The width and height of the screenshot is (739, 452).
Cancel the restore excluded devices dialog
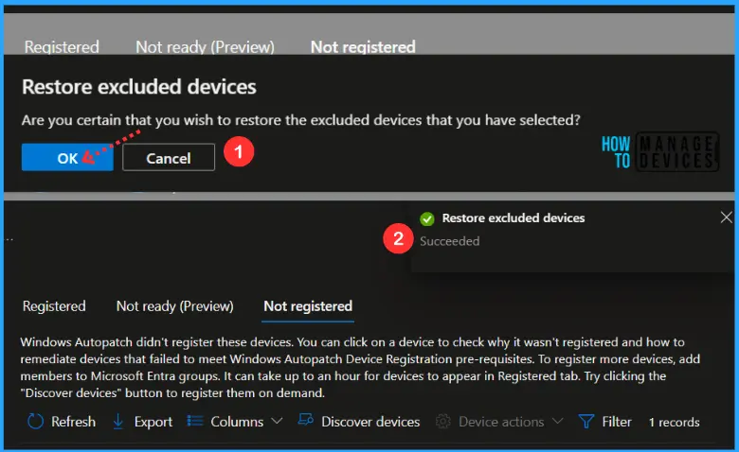click(x=169, y=158)
